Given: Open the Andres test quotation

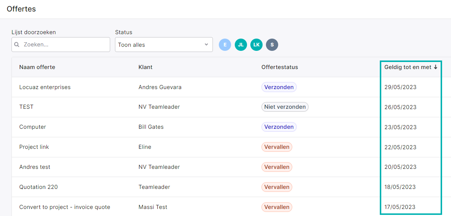Looking at the screenshot, I should point(35,167).
